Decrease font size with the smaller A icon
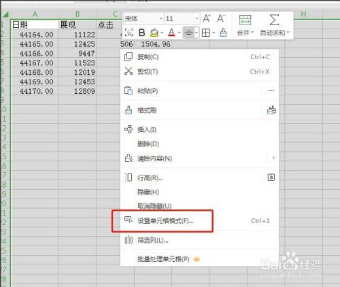This screenshot has height=287, width=340. (221, 18)
